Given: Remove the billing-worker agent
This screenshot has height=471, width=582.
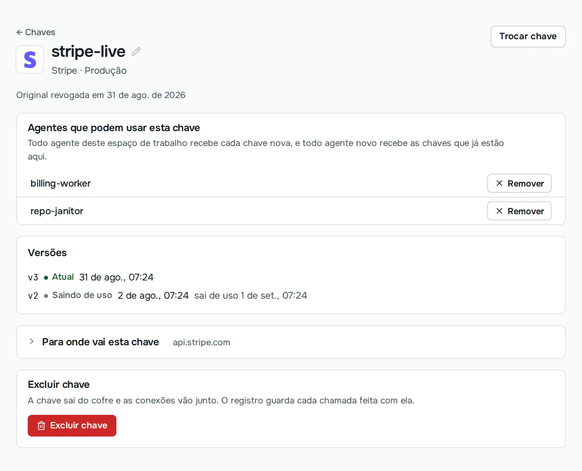Looking at the screenshot, I should [x=519, y=183].
